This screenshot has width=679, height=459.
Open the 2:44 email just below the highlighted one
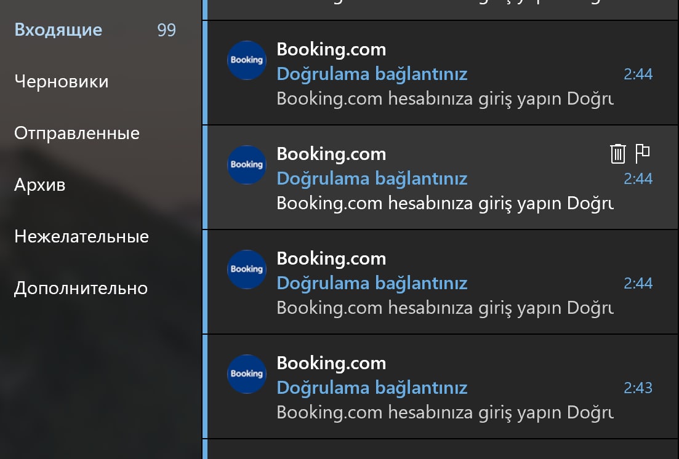click(440, 282)
